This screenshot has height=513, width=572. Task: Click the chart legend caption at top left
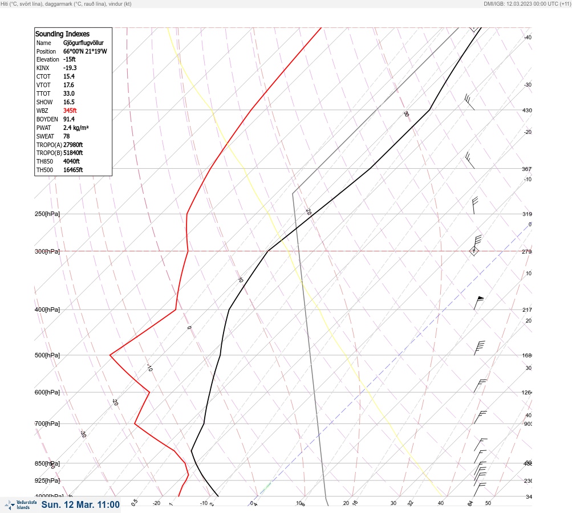66,3
